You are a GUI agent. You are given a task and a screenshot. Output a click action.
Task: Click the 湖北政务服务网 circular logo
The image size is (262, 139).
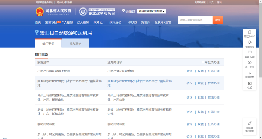click(x=83, y=12)
